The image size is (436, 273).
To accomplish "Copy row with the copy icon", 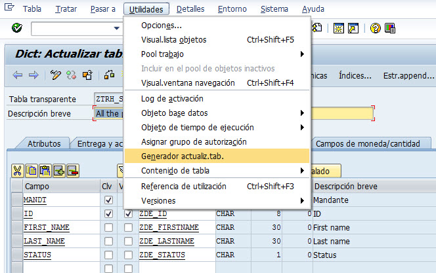I will pyautogui.click(x=32, y=170).
